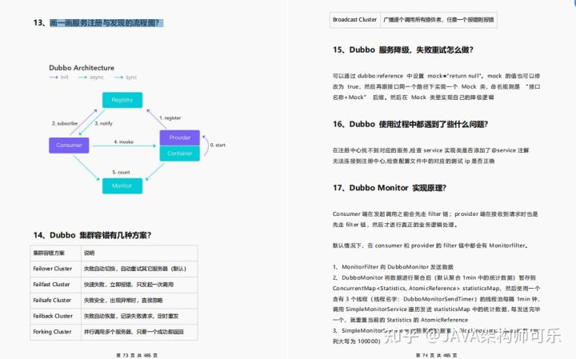This screenshot has width=576, height=359.
Task: Click the Registry box in diagram
Action: click(122, 100)
